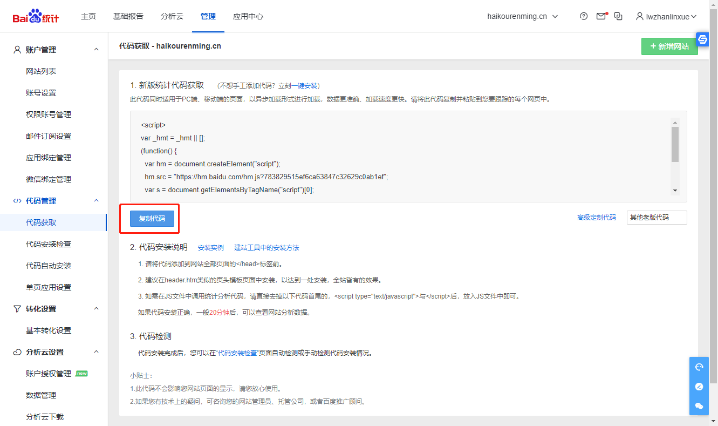This screenshot has height=426, width=718.
Task: Open the 应用中心 tab
Action: tap(248, 16)
